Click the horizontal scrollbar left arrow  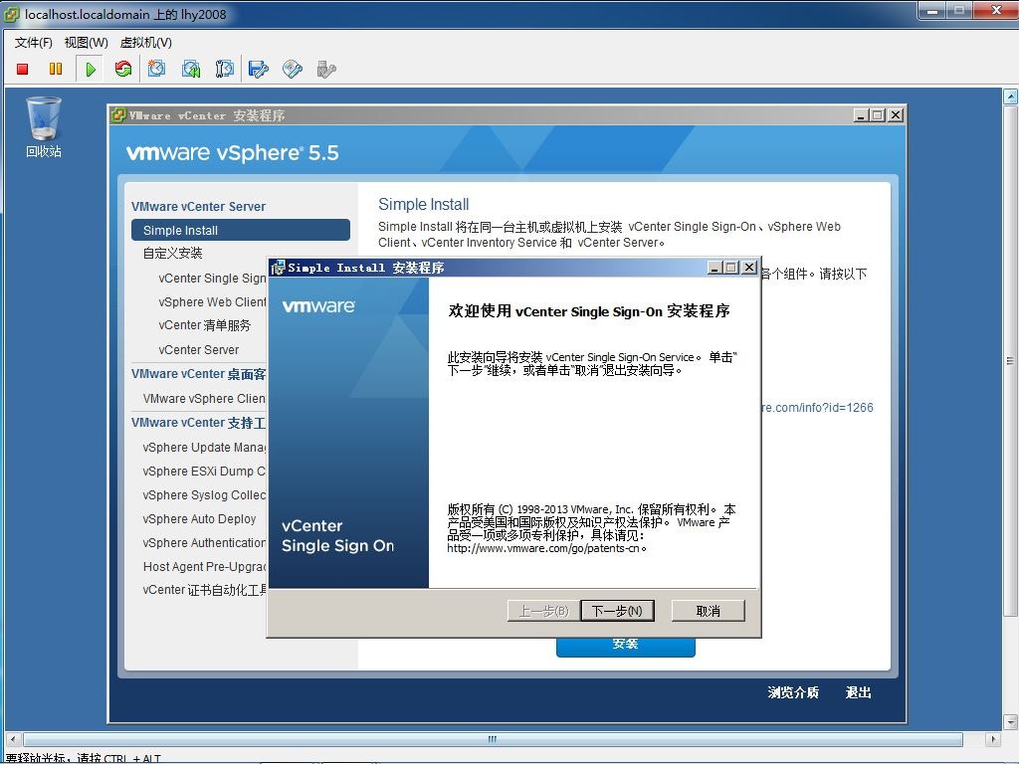coord(12,739)
